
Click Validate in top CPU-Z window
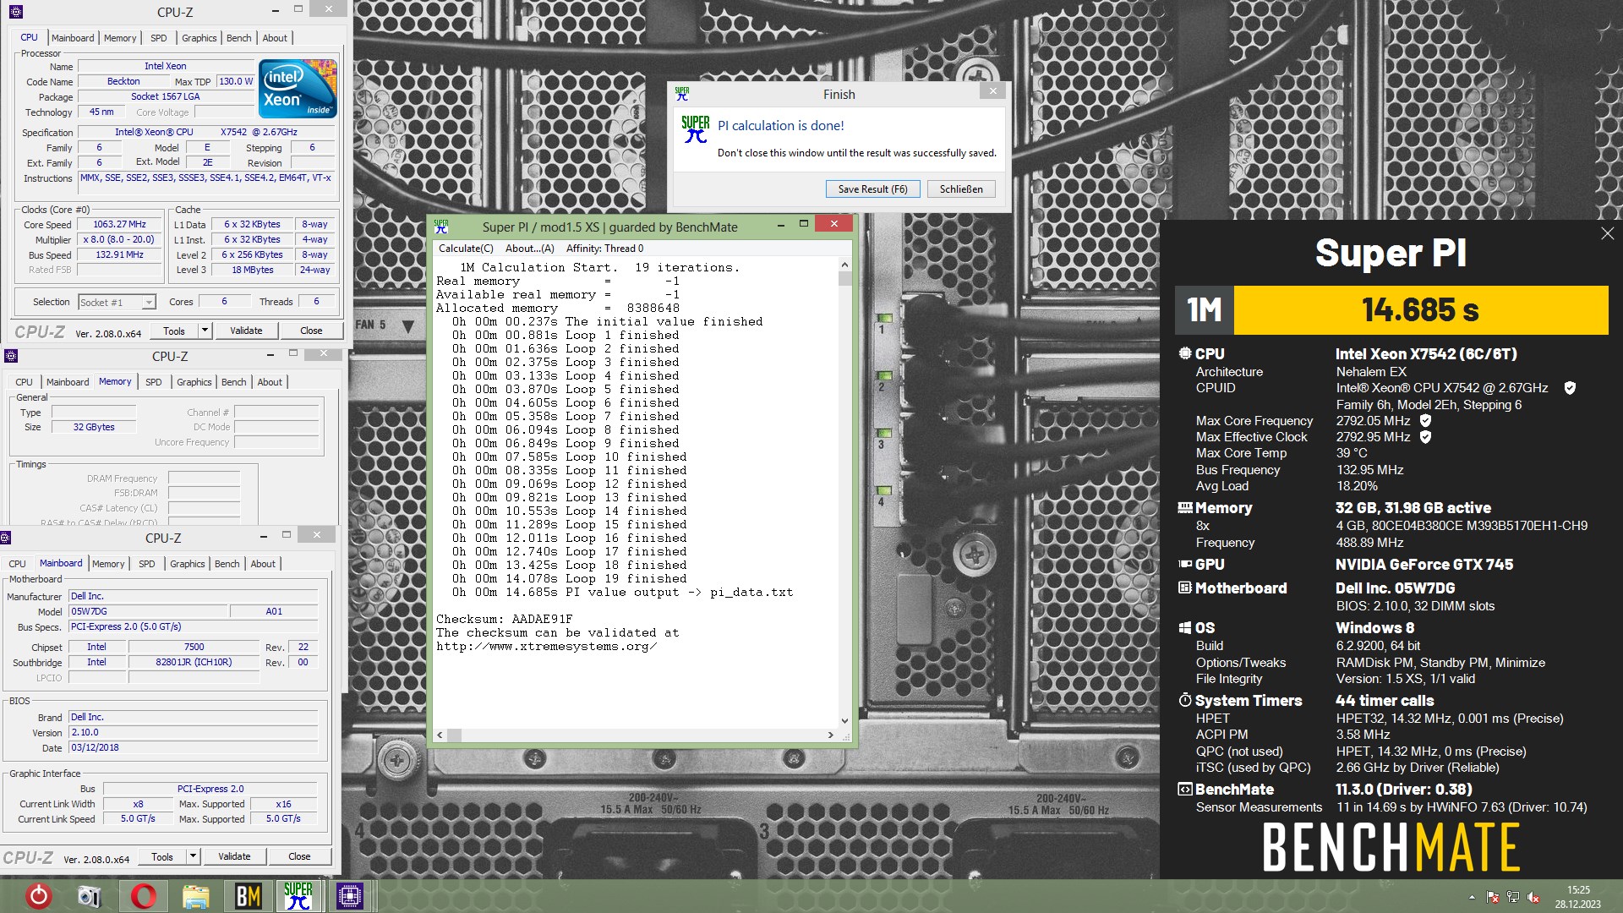point(246,331)
